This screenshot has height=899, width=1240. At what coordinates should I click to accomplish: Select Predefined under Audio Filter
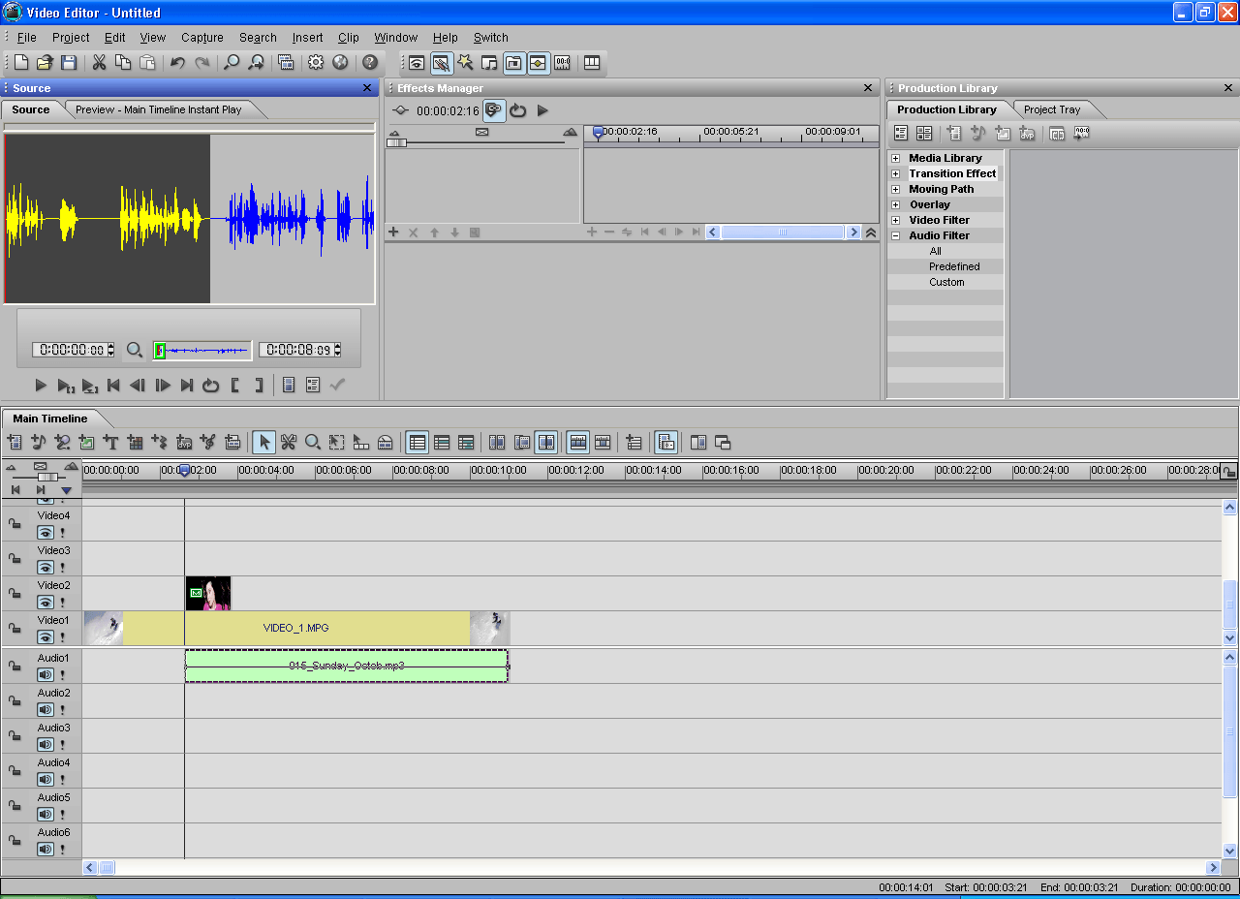(x=954, y=266)
